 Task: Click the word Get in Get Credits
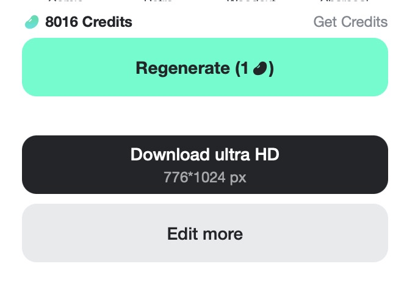click(x=325, y=22)
